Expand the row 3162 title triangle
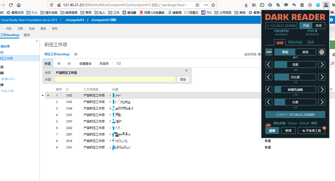 (x=110, y=95)
